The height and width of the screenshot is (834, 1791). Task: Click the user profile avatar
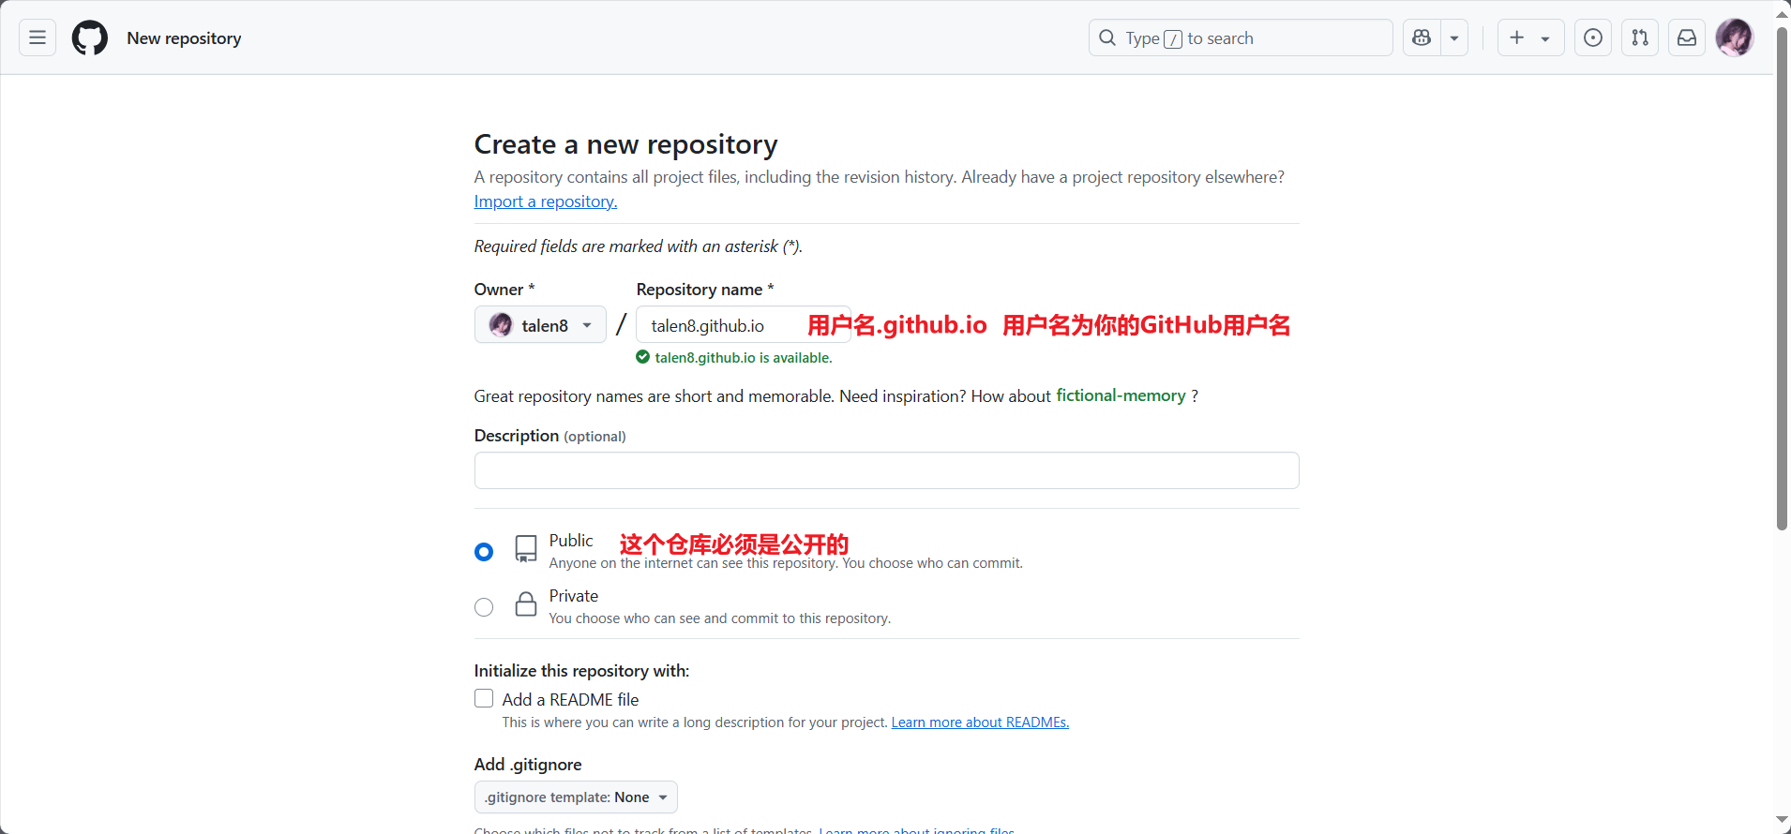coord(1734,37)
